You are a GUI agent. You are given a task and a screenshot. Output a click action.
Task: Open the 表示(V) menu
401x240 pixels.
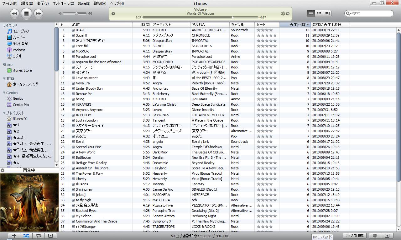(43, 3)
